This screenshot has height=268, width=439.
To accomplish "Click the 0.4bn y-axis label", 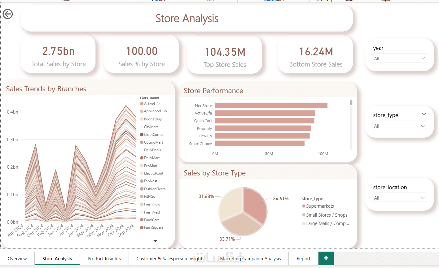I will (13, 112).
